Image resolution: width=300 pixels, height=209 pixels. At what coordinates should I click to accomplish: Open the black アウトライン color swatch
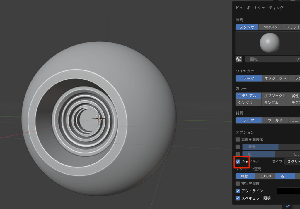[289, 191]
